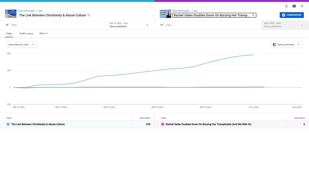Select Christianity & Abuse Culture radio button
This screenshot has height=173, width=309.
point(8,124)
